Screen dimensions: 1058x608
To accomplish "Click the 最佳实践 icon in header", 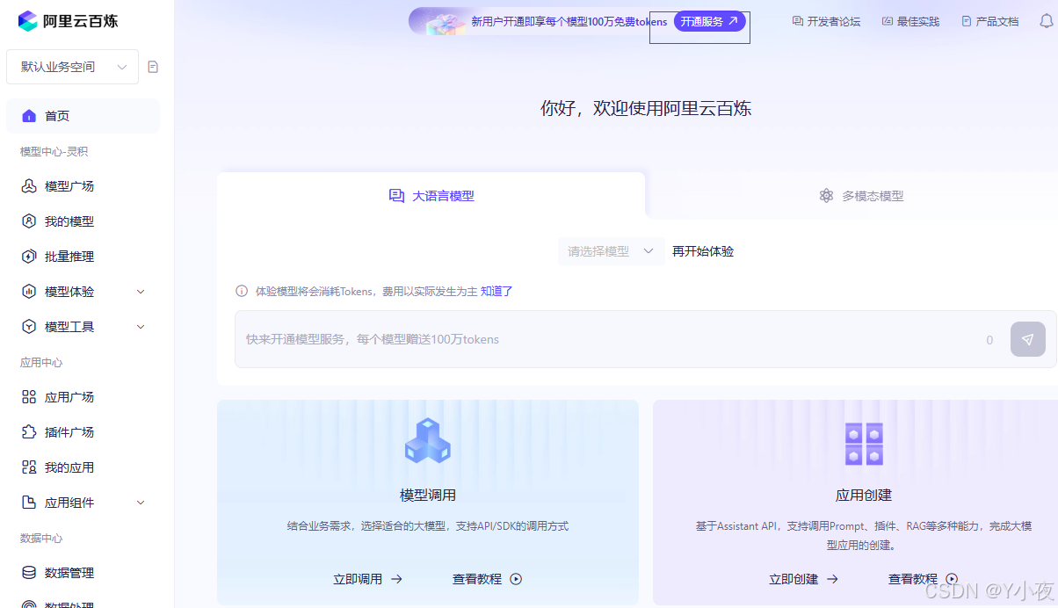I will [x=888, y=21].
